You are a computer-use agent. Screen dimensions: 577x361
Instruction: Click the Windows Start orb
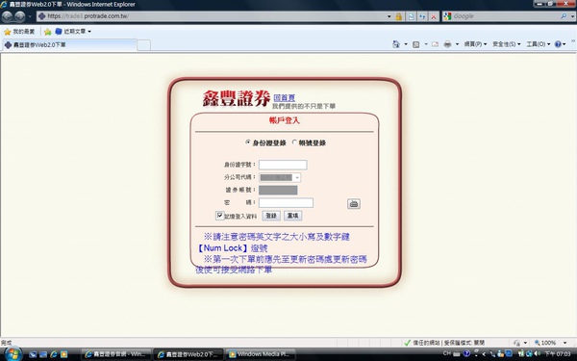pyautogui.click(x=13, y=354)
